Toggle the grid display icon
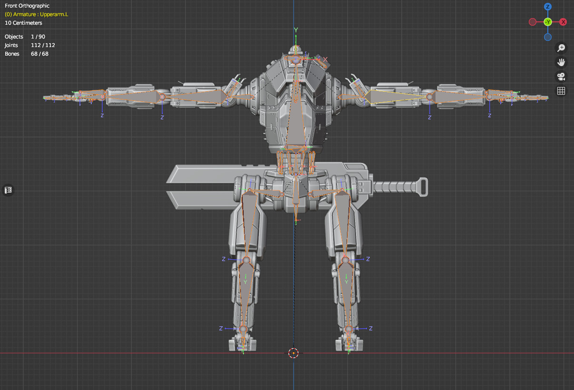 click(x=562, y=91)
